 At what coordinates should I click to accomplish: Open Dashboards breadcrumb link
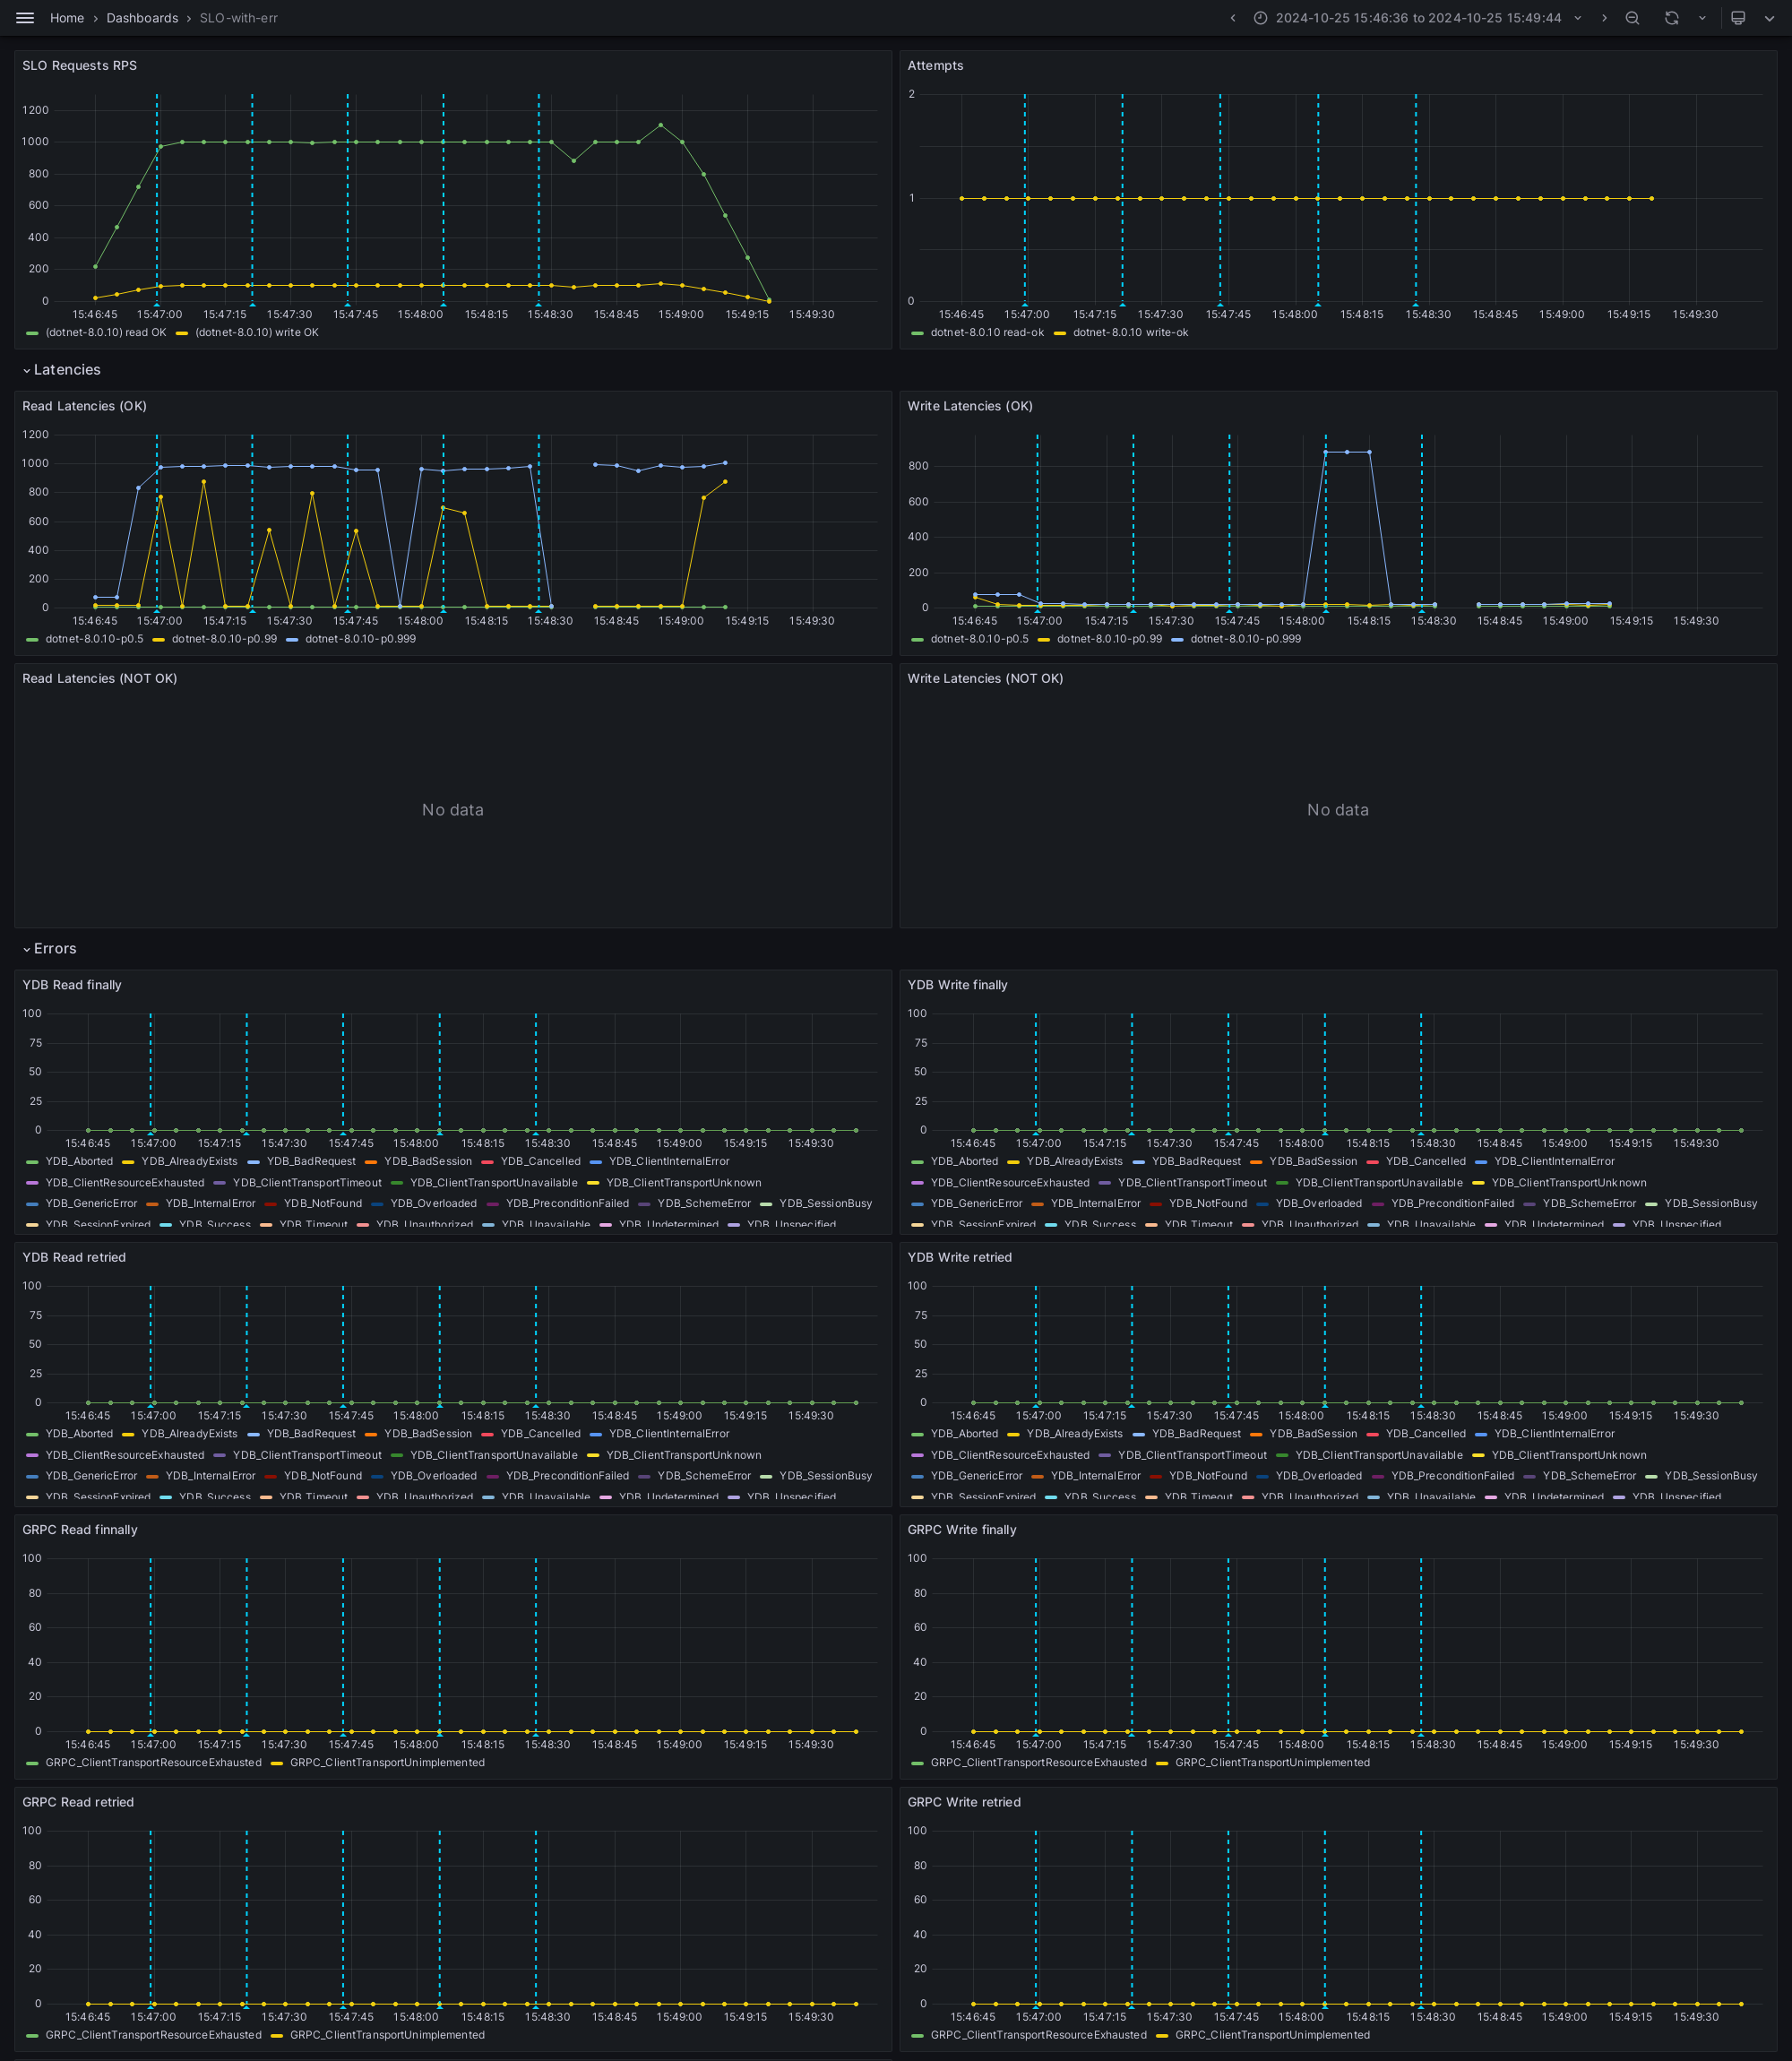tap(142, 18)
